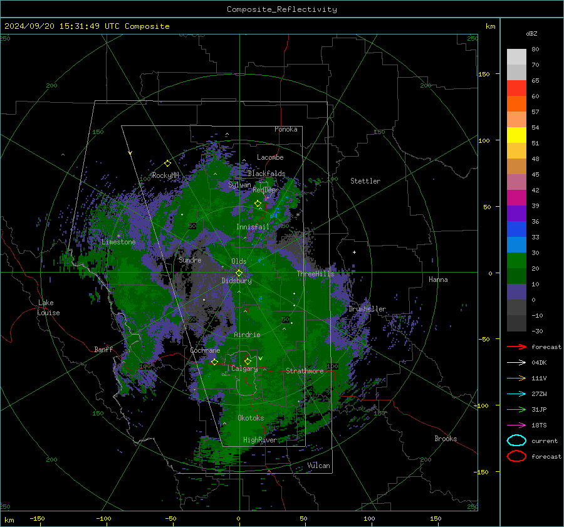Click the Sylvan label on map

239,185
